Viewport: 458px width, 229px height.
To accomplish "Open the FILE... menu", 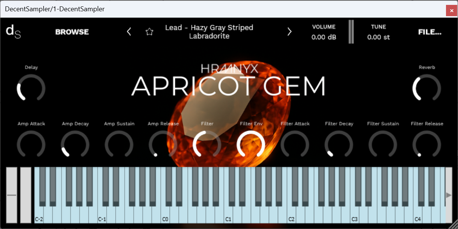I will click(x=429, y=32).
